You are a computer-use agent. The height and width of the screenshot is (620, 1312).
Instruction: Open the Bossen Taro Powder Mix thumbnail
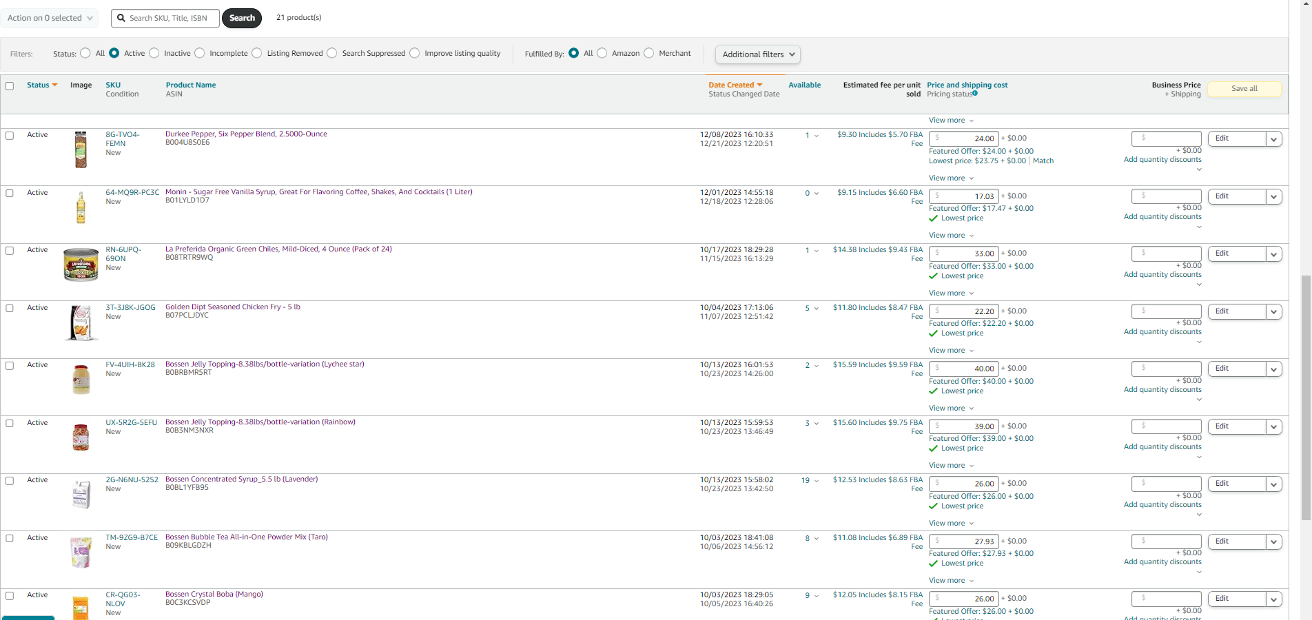81,552
